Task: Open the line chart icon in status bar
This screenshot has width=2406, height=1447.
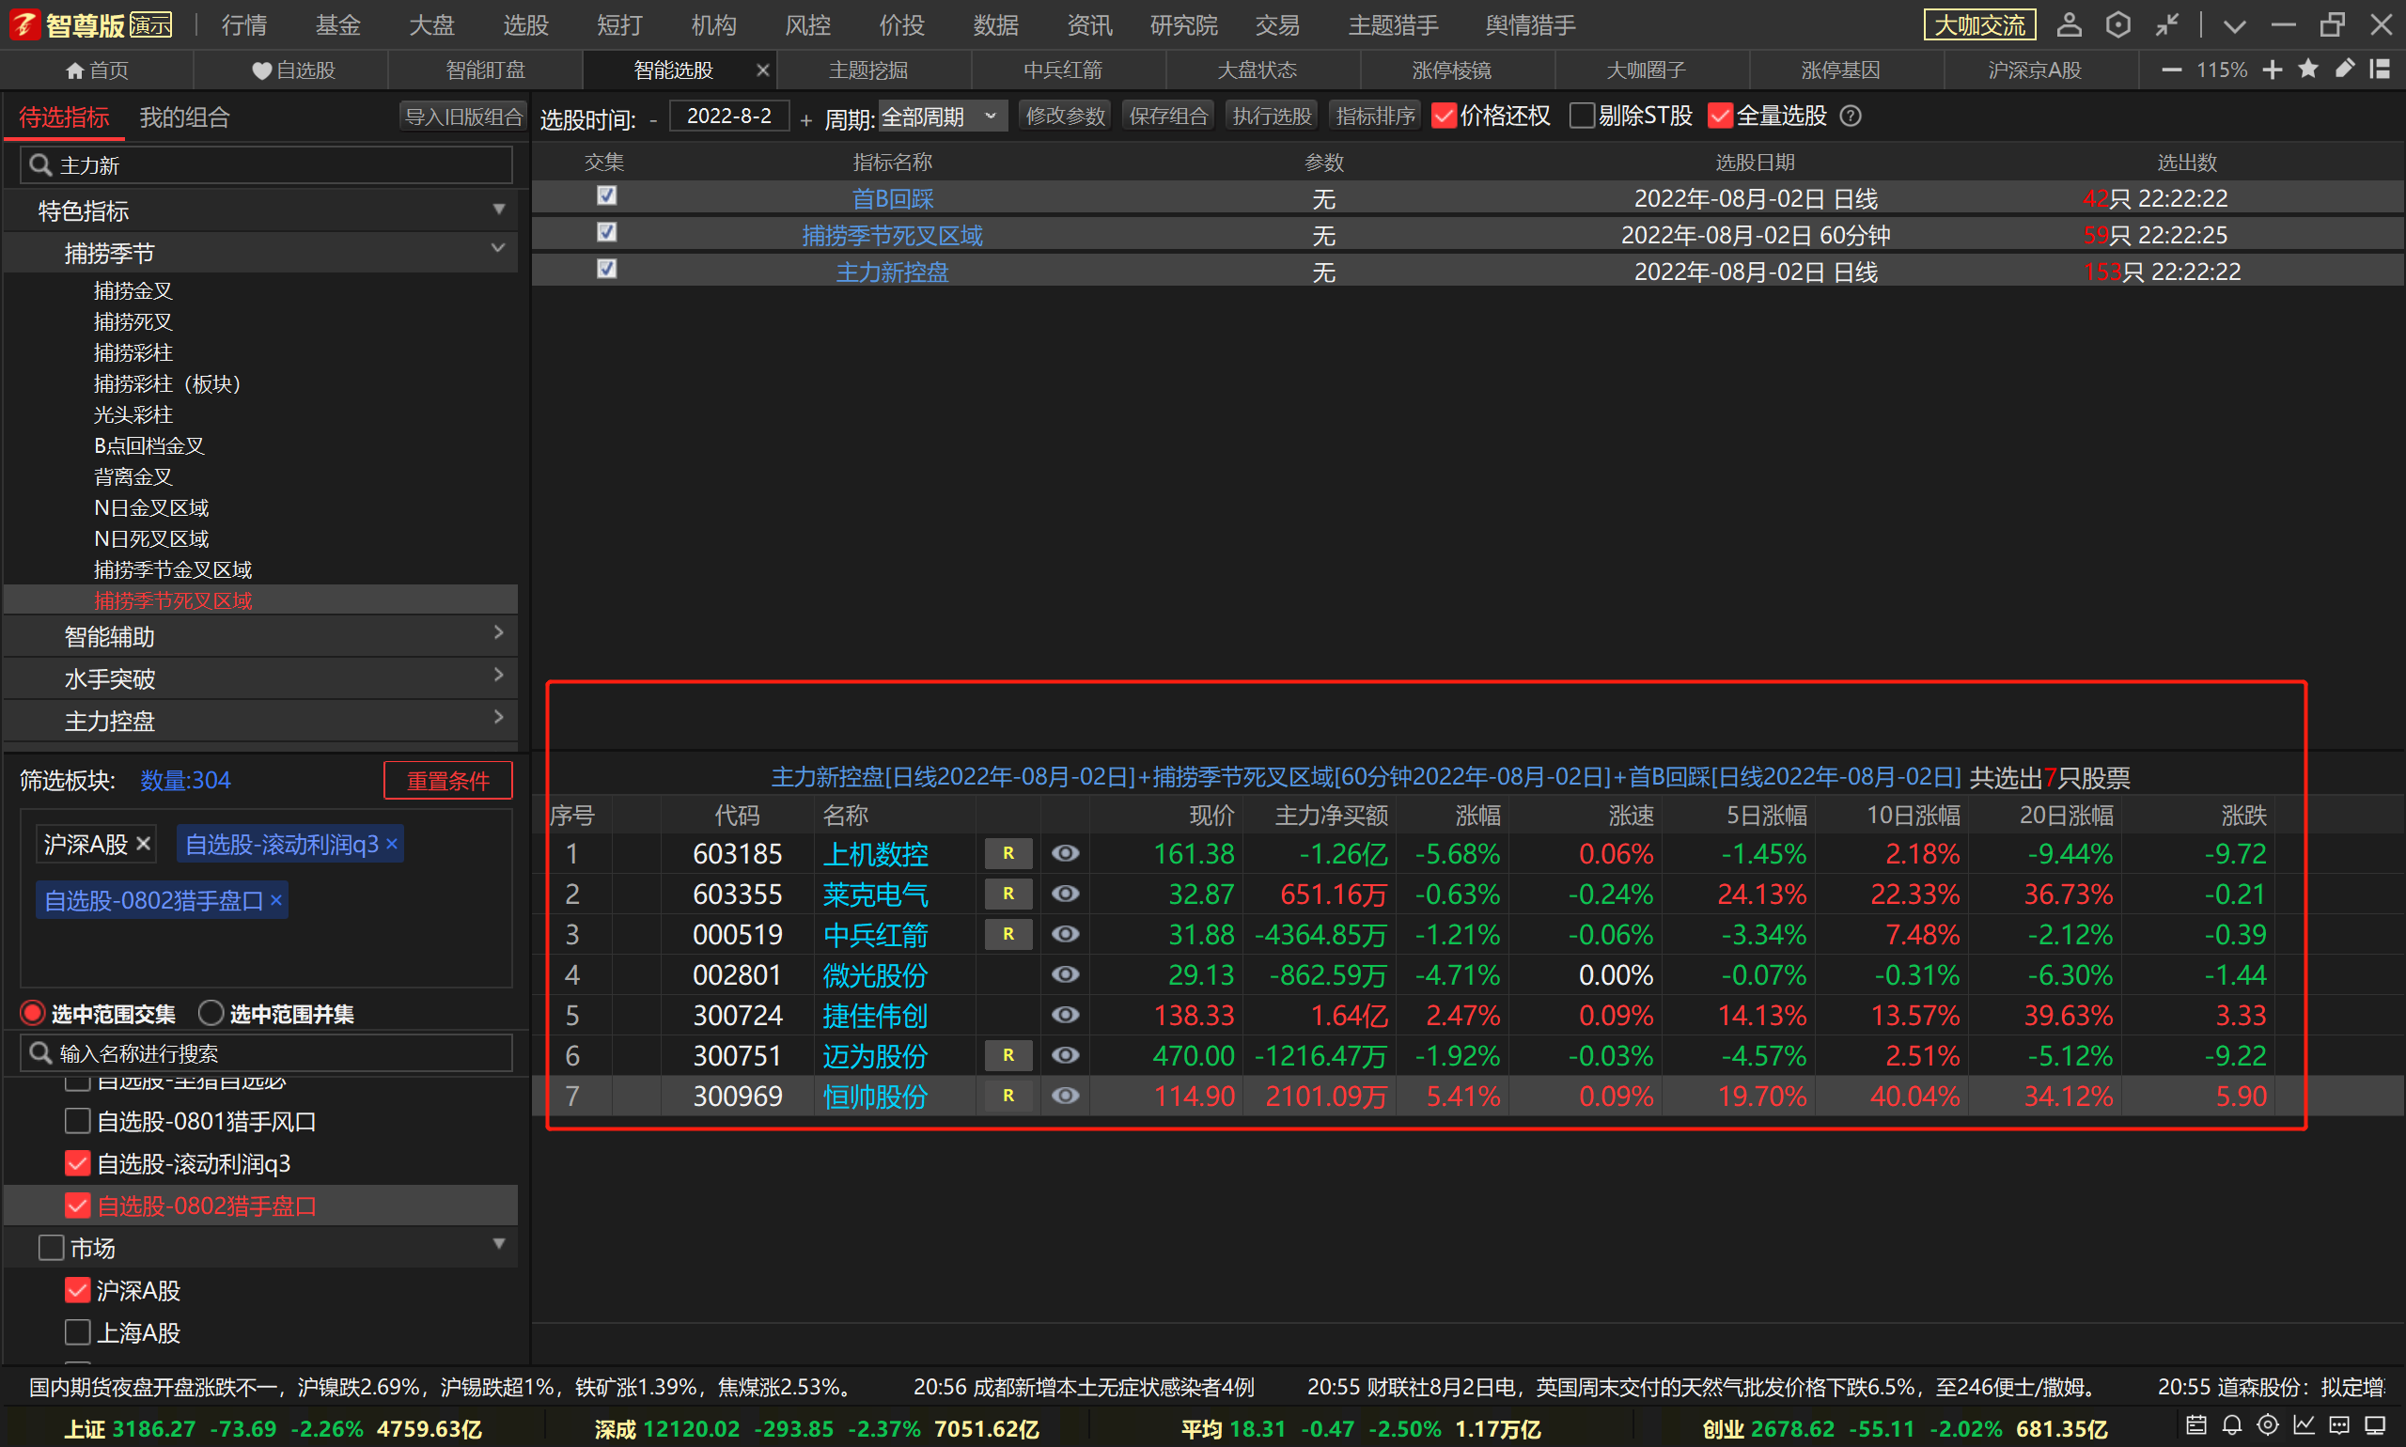Action: coord(2304,1425)
